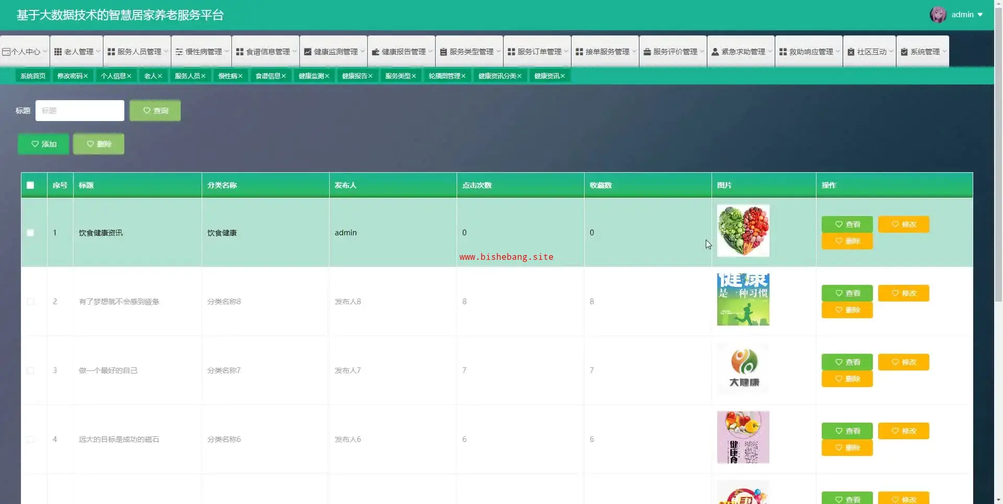Delete the 饮食健康资讯 row
Screen dimensions: 1003x504
click(x=847, y=241)
